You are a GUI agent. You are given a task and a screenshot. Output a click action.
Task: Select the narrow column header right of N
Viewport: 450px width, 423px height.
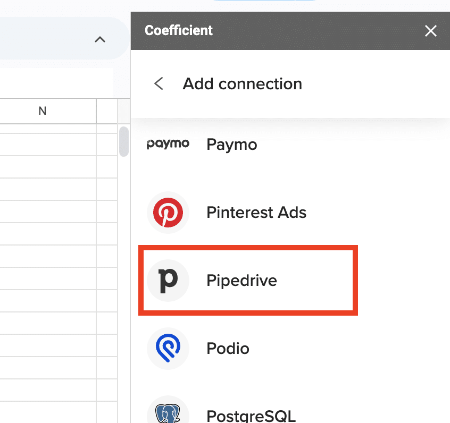[x=106, y=111]
